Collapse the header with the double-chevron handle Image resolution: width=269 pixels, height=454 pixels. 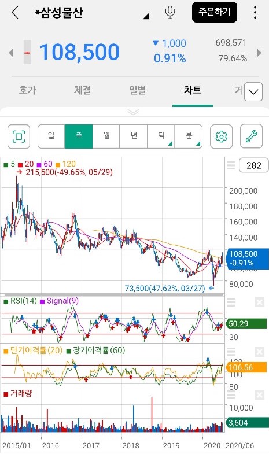coord(133,112)
